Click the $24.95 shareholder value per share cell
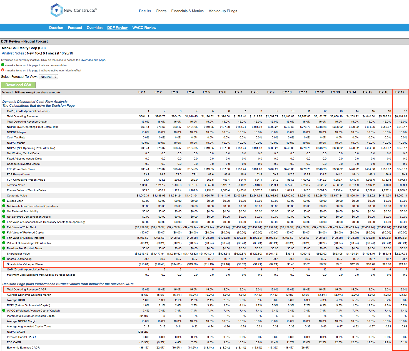 pyautogui.click(x=403, y=264)
